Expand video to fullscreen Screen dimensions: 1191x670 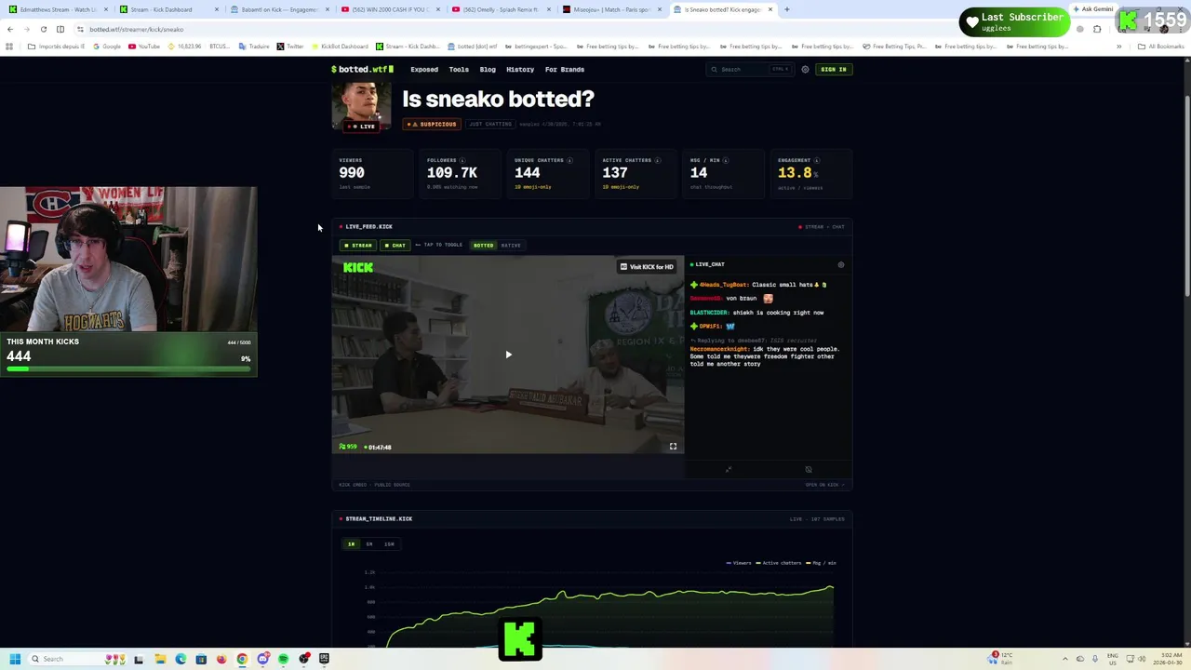click(673, 447)
